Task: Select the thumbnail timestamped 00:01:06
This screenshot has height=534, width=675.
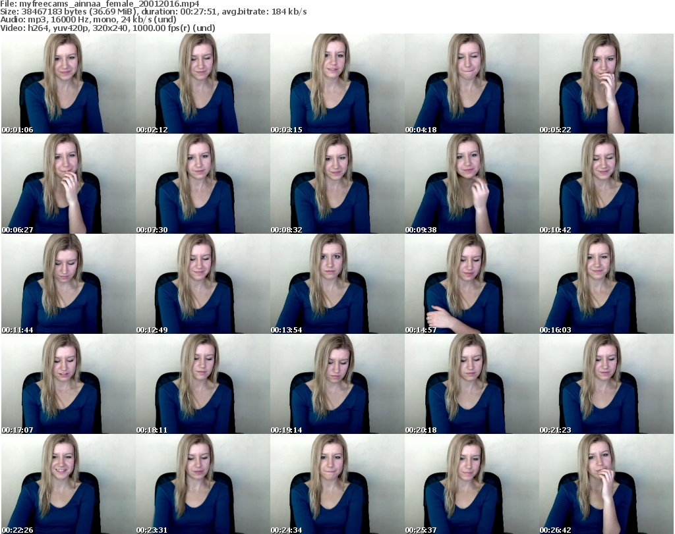Action: click(69, 84)
